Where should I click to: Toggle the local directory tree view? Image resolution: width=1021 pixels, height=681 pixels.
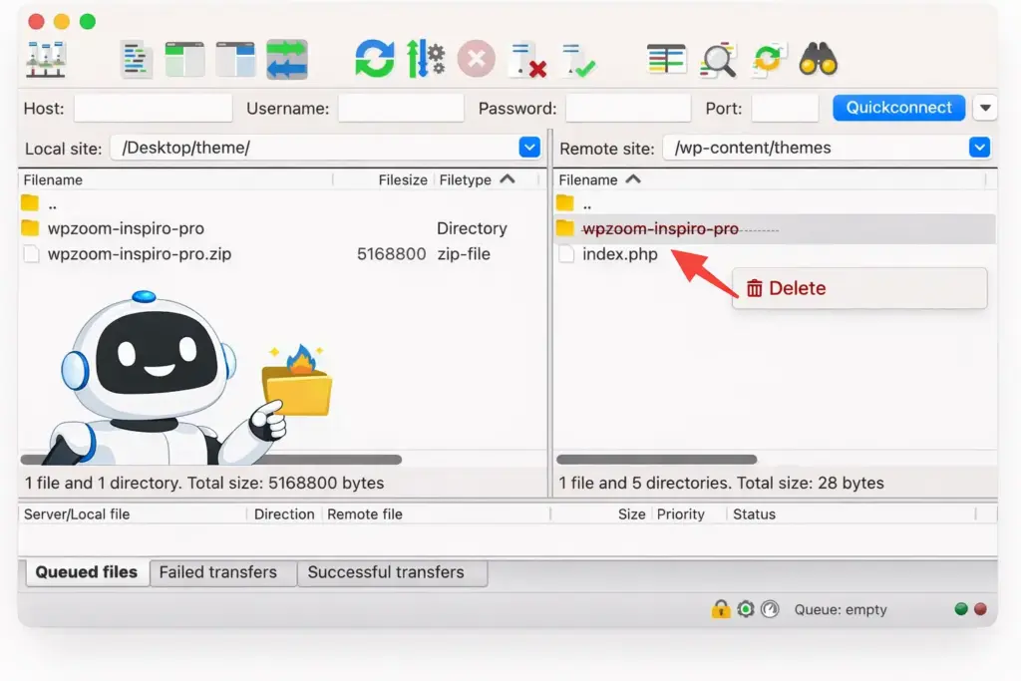tap(185, 60)
